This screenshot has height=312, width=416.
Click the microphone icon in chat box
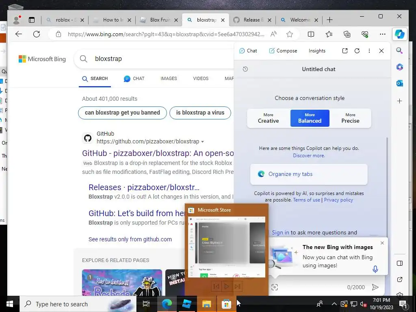[375, 269]
